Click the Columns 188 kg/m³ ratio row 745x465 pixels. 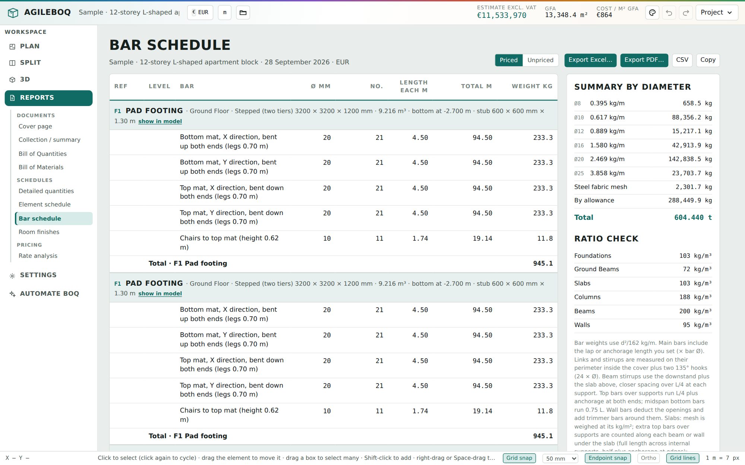pos(643,297)
